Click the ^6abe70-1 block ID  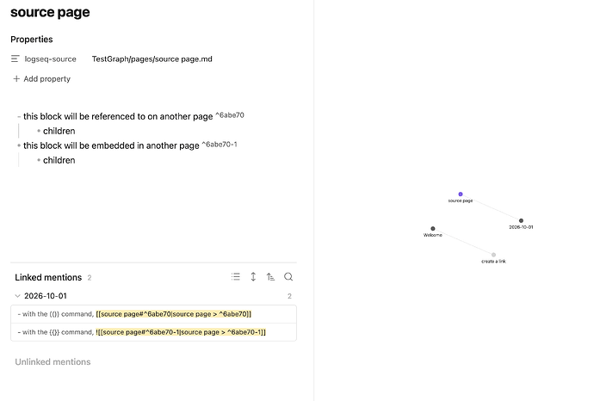click(x=220, y=145)
